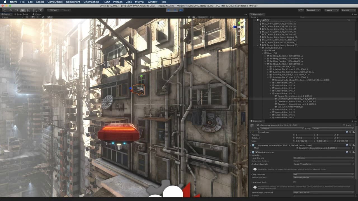
Task: Open the cloud services icon
Action: point(301,10)
